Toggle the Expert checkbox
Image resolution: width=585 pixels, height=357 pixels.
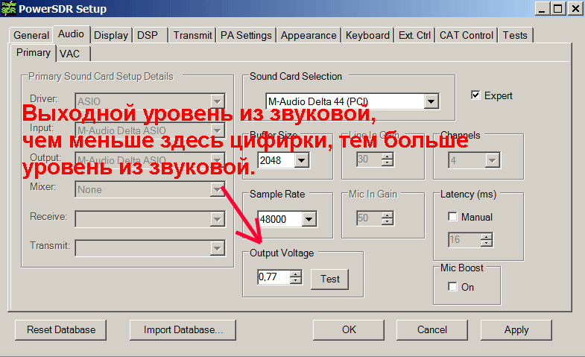[x=476, y=95]
